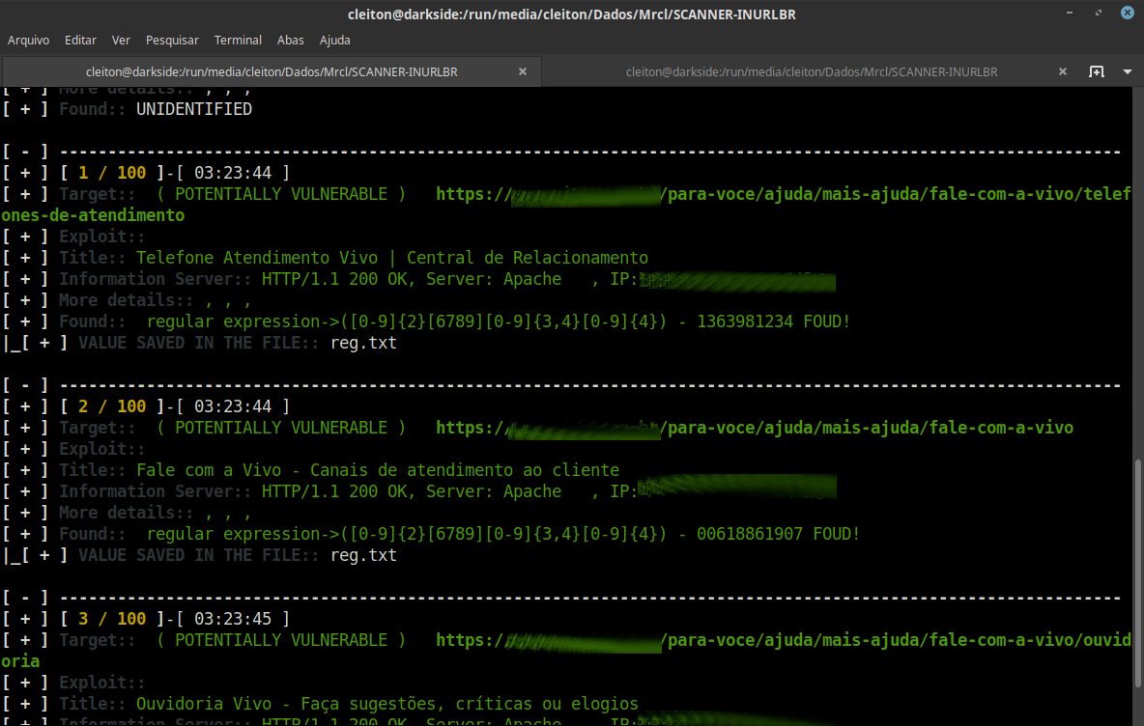This screenshot has height=726, width=1144.
Task: Open the Abas menu
Action: 290,40
